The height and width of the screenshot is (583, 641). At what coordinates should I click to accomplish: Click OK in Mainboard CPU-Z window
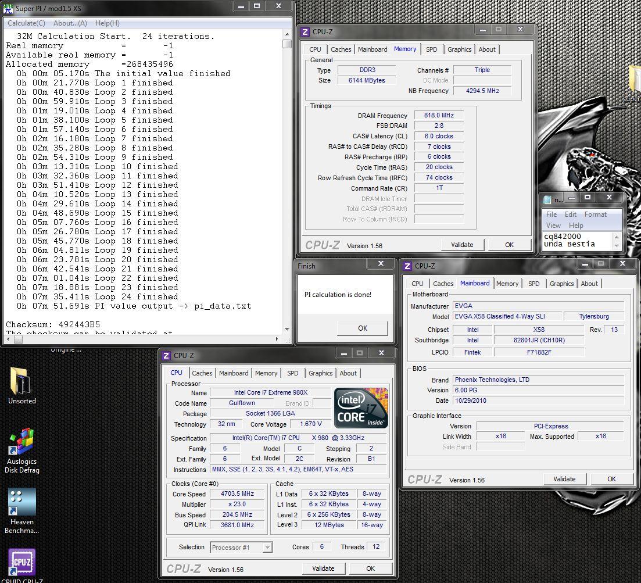pyautogui.click(x=611, y=479)
